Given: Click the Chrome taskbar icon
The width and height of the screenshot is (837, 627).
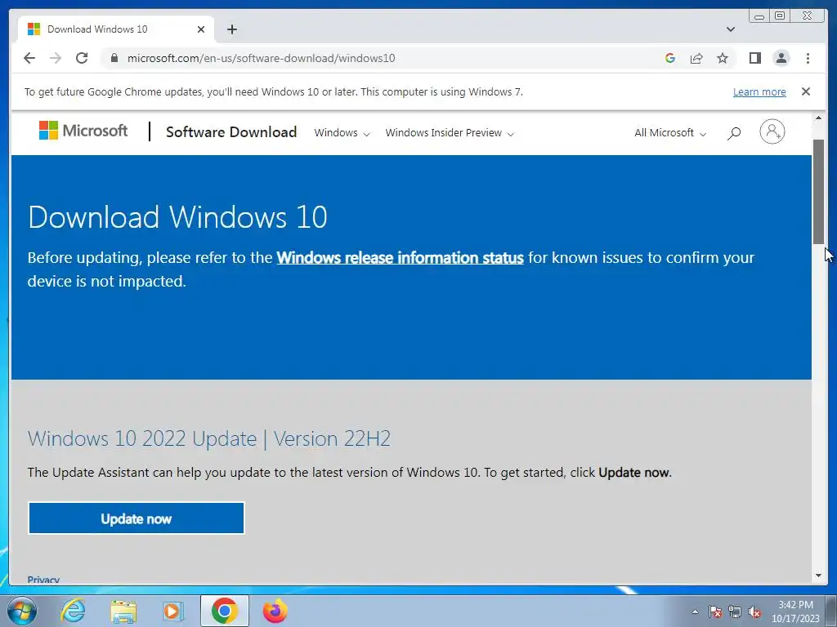Looking at the screenshot, I should click(x=224, y=611).
